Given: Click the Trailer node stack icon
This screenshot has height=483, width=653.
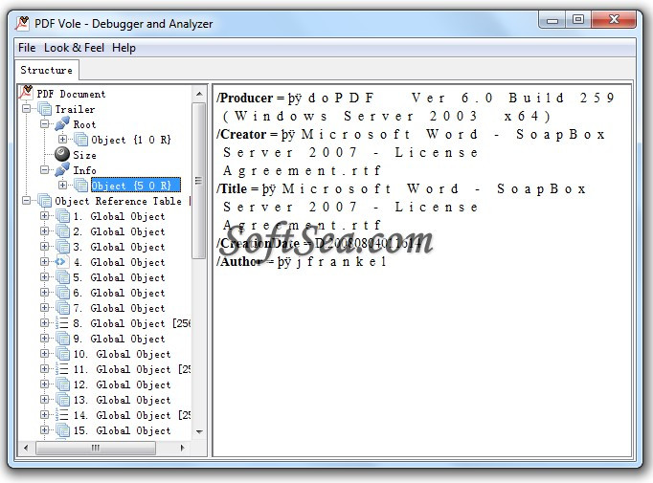Looking at the screenshot, I should coord(45,109).
